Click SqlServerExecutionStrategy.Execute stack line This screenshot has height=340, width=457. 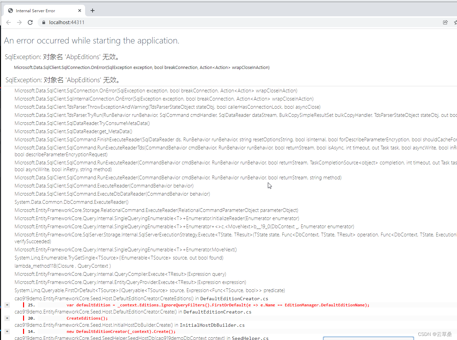click(x=236, y=238)
